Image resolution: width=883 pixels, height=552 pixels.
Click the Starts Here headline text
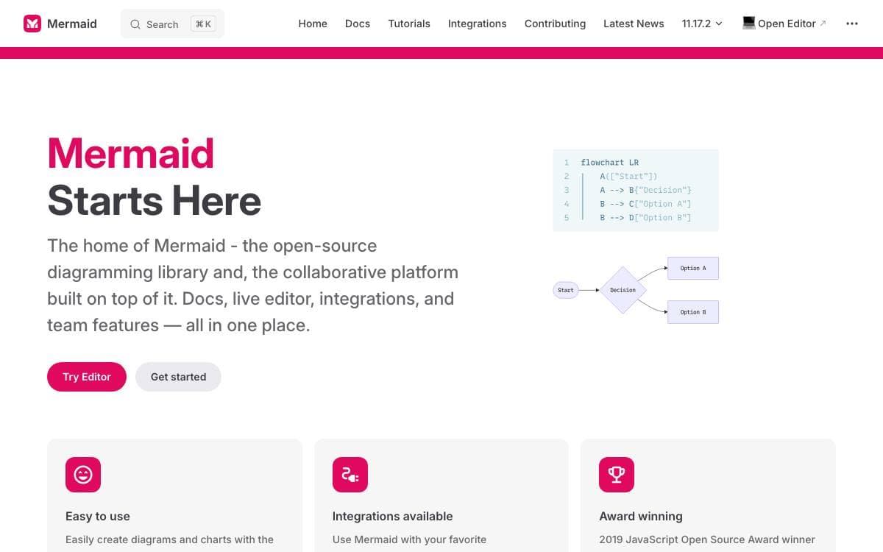click(x=155, y=200)
